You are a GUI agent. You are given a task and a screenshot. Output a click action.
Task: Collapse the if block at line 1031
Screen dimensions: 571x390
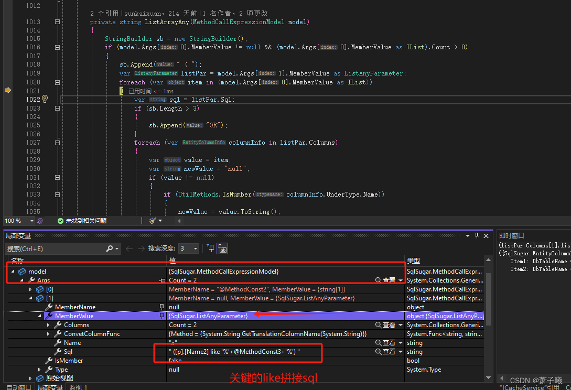tap(57, 177)
